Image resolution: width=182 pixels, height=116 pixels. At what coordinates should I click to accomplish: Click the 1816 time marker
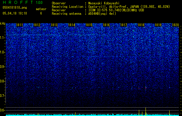(106, 25)
